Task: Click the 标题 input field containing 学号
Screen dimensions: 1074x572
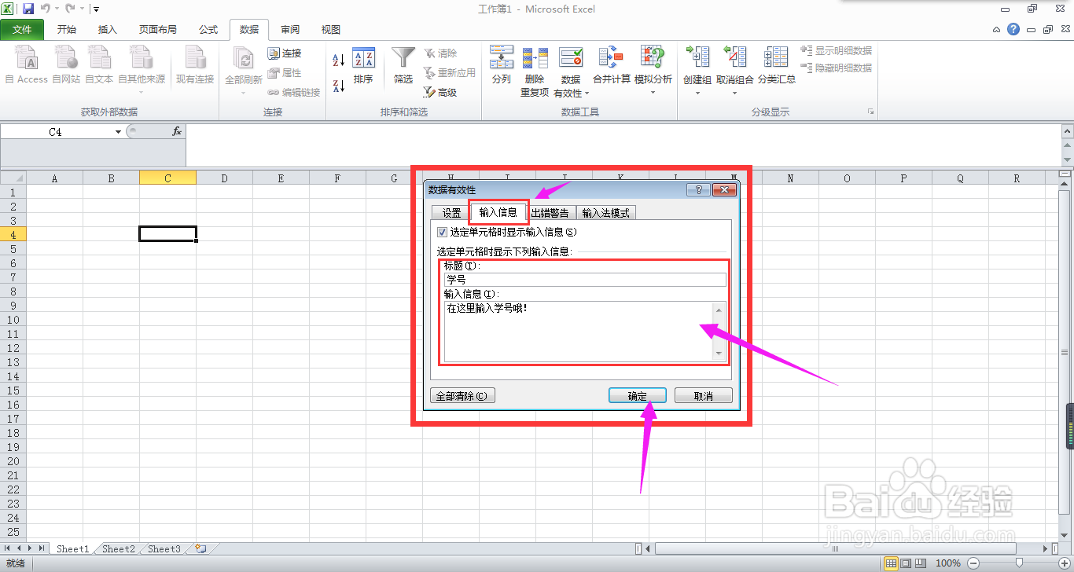Action: tap(585, 279)
